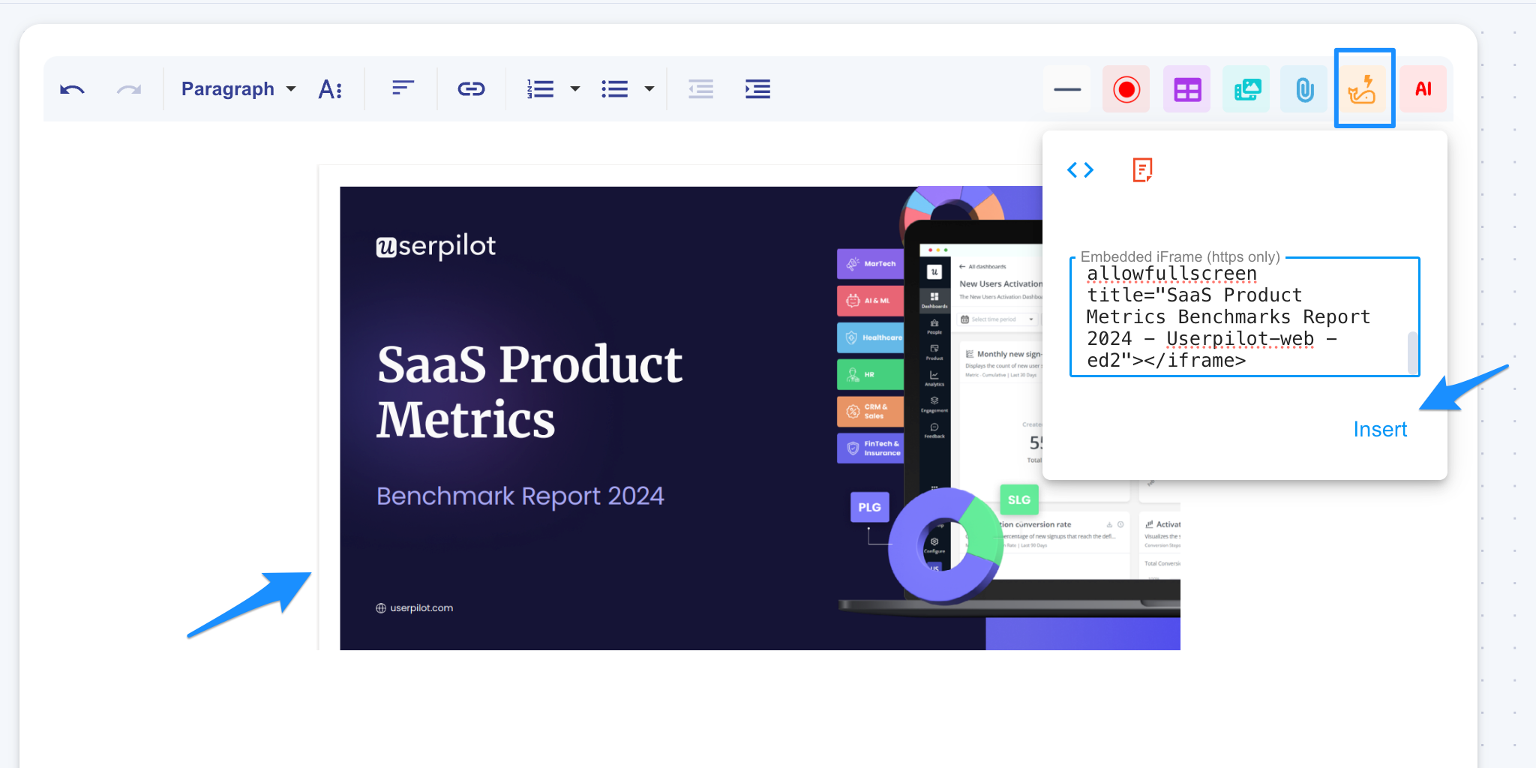This screenshot has width=1536, height=768.
Task: Toggle the bulleted list icon
Action: 614,89
